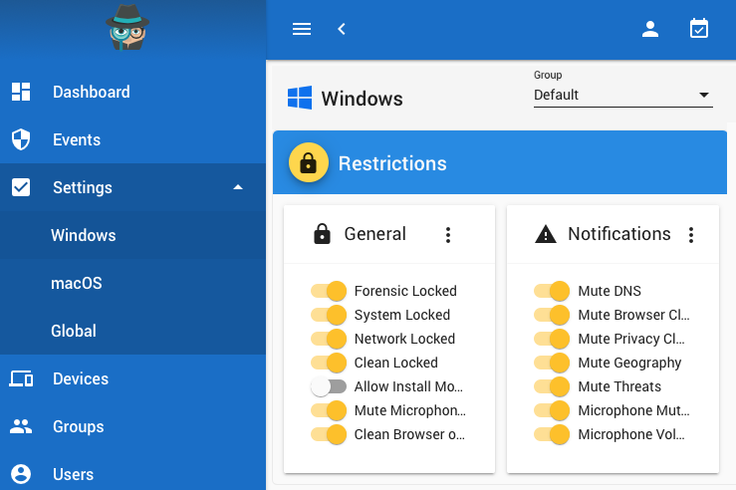Screen dimensions: 736x490
Task: Open Groups in sidebar
Action: pos(132,426)
